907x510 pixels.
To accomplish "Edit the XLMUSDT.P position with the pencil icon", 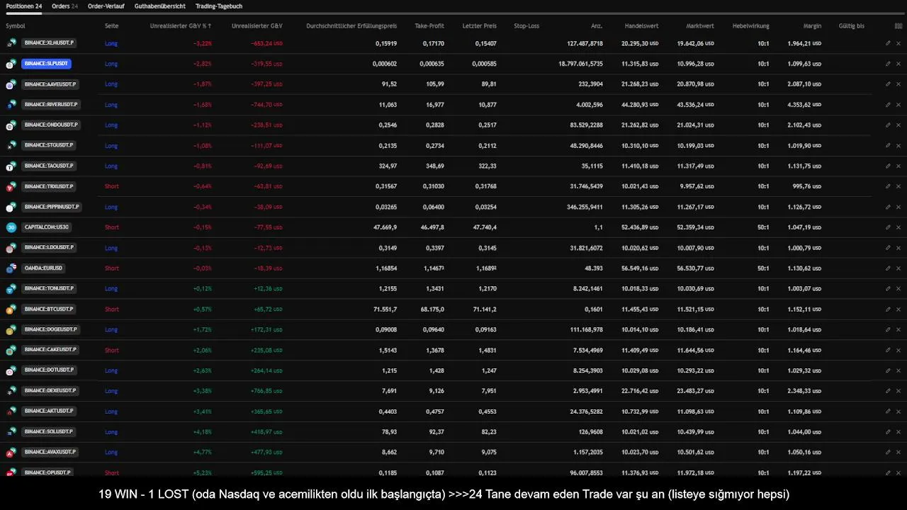I will coord(888,43).
